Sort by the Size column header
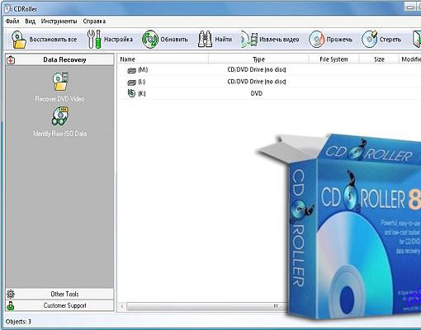The width and height of the screenshot is (421, 330). 379,59
